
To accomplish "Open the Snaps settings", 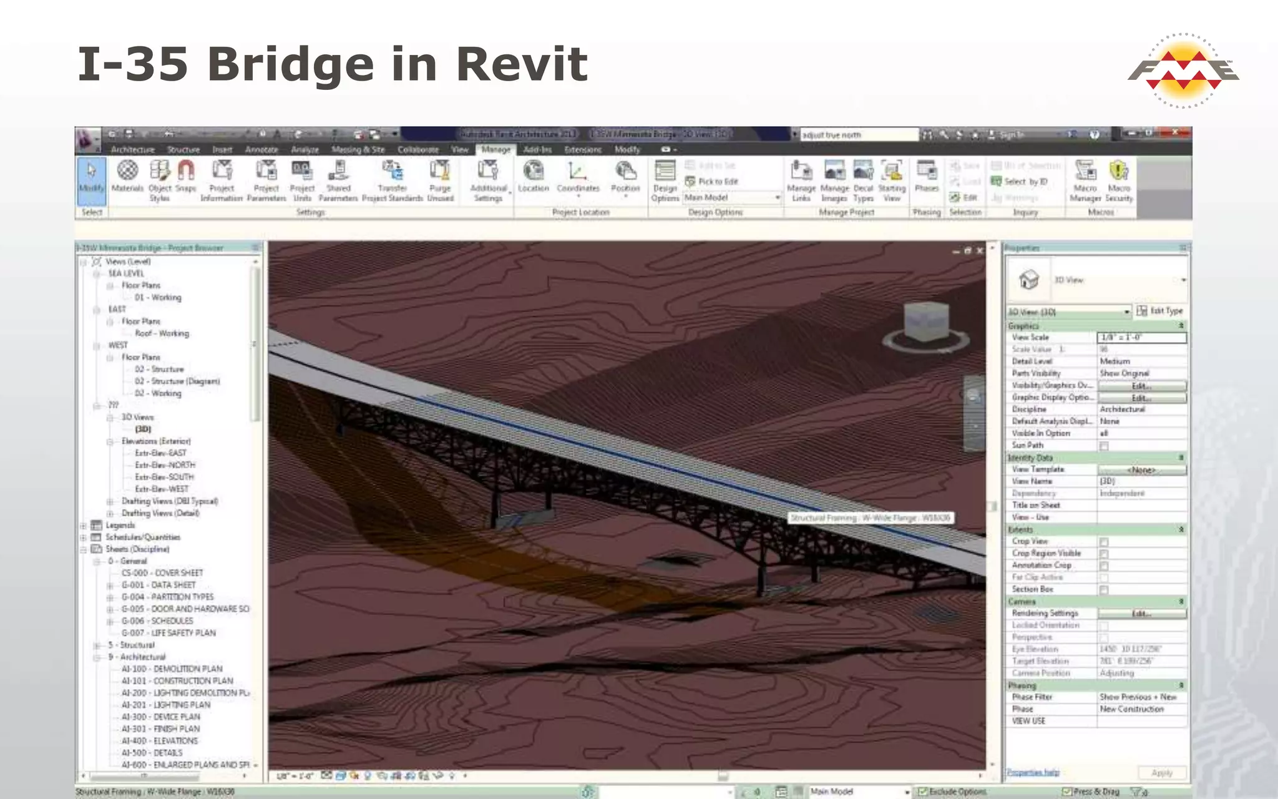I will (186, 177).
